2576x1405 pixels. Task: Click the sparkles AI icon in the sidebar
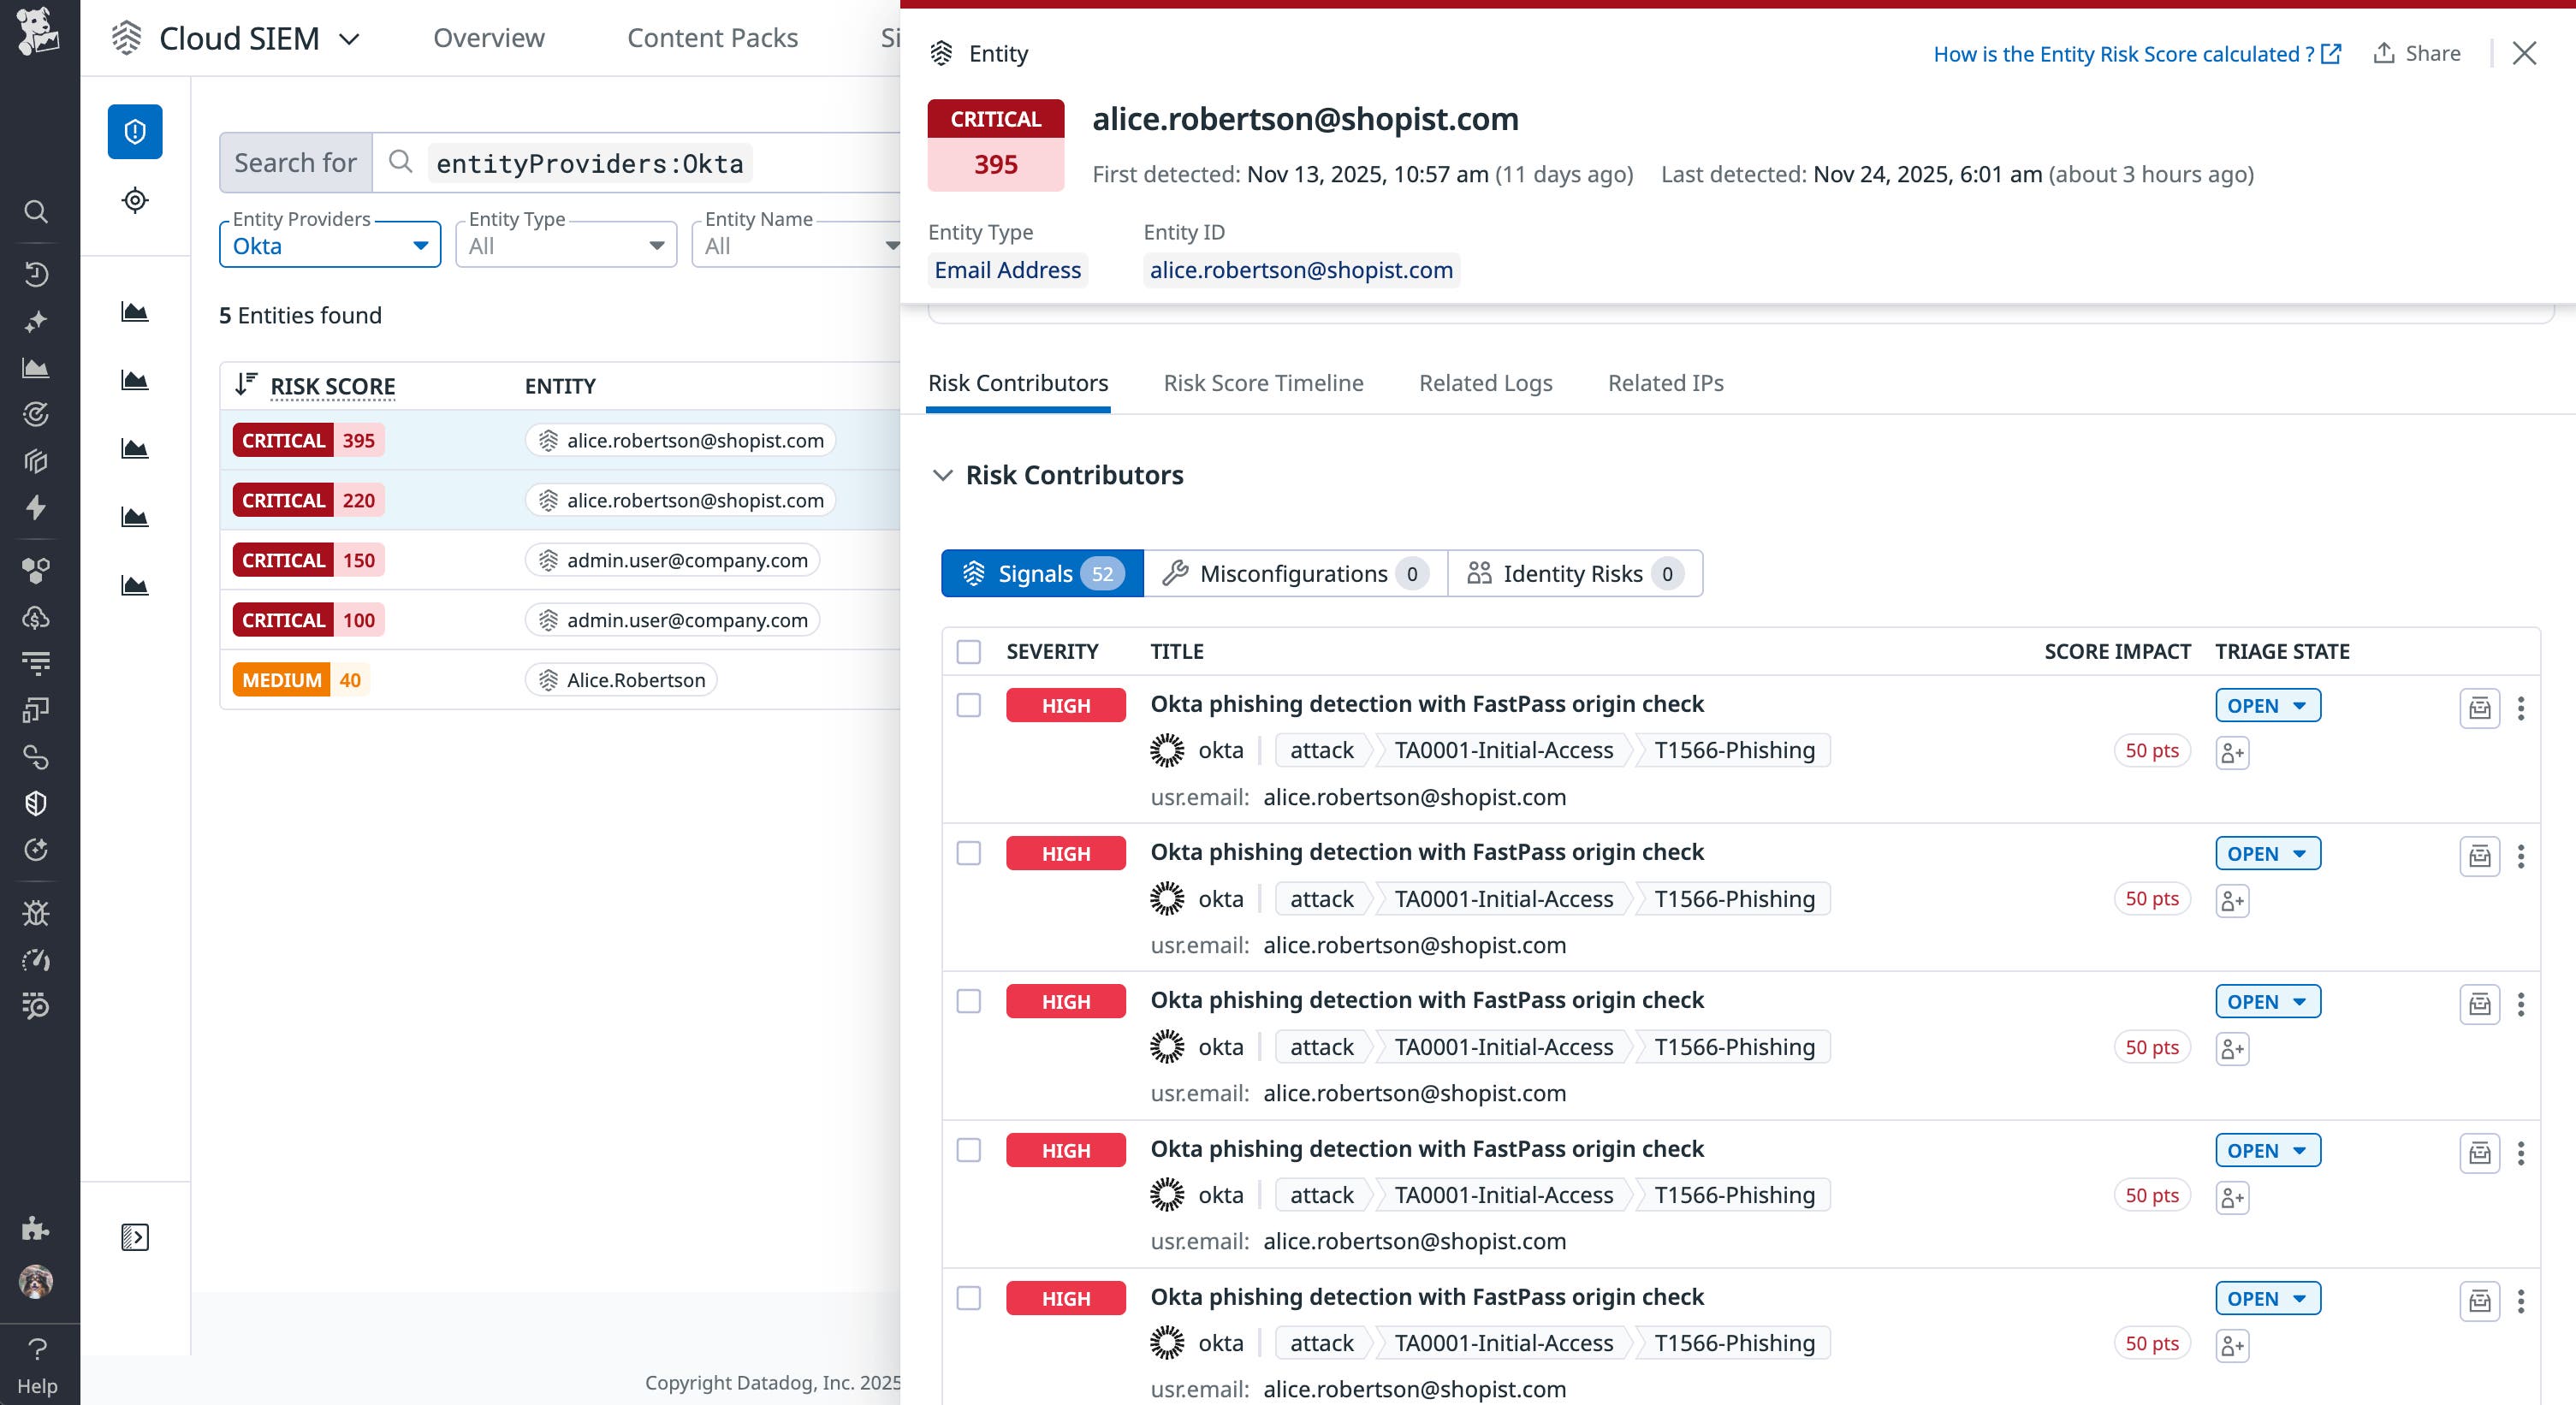(x=36, y=320)
